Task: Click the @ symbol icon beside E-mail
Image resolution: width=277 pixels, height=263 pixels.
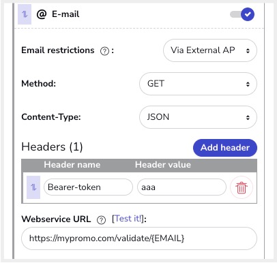Action: [42, 14]
